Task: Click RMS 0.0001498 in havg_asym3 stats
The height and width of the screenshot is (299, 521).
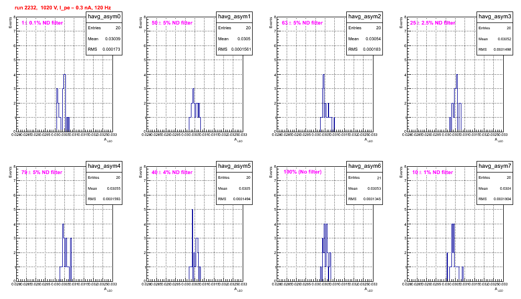Action: 495,49
